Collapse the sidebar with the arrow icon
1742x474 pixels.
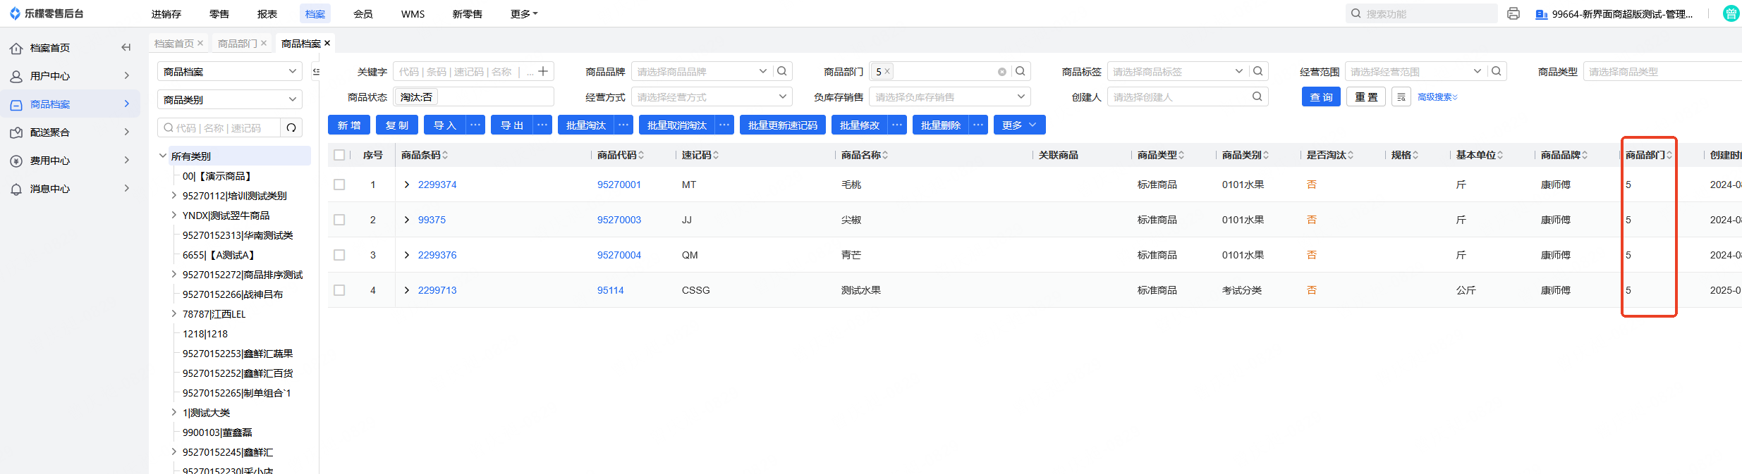point(126,48)
